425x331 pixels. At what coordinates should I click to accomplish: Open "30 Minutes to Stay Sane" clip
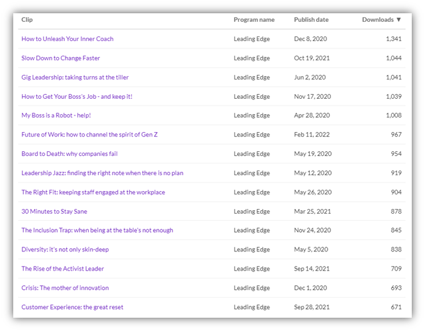click(54, 212)
